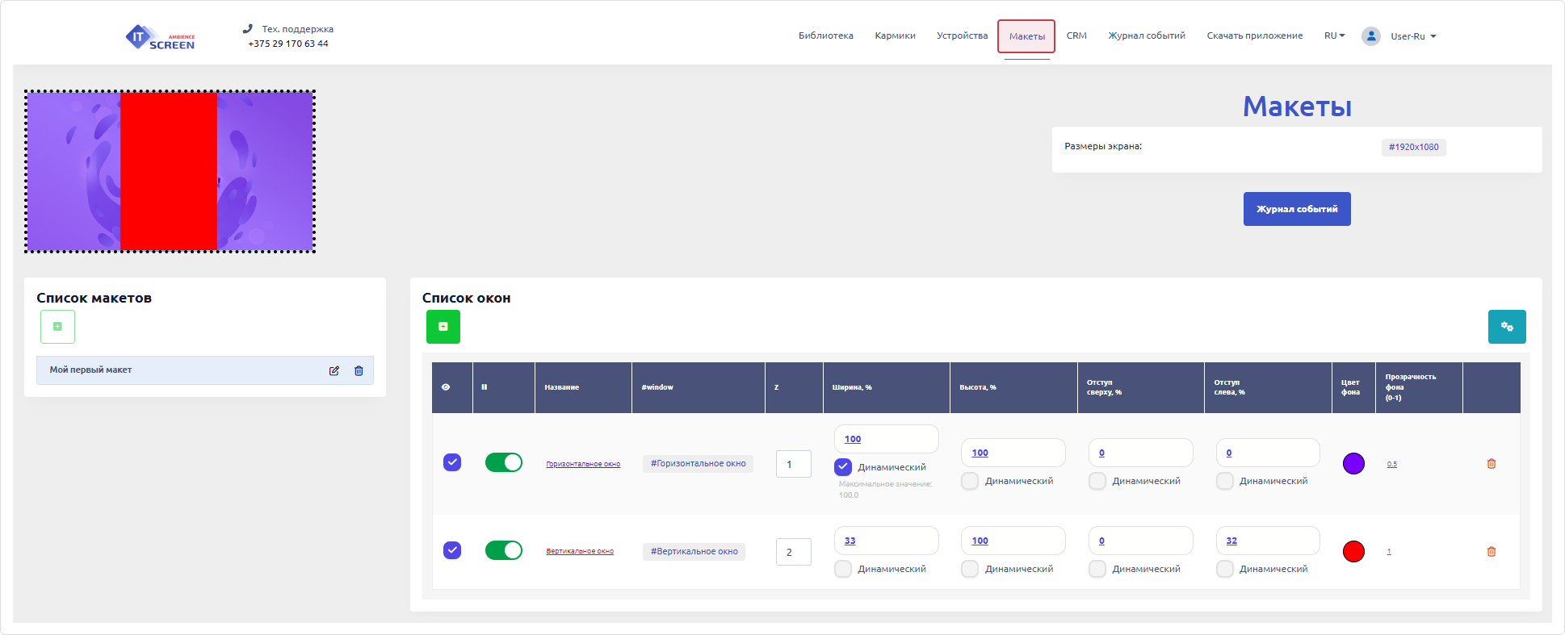Toggle off the Горизонтальное окно switch
The image size is (1565, 635).
click(x=503, y=462)
